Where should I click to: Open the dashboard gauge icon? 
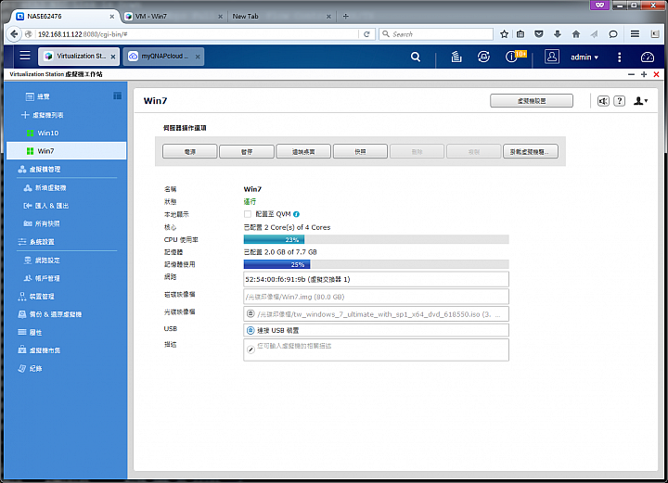(x=648, y=57)
